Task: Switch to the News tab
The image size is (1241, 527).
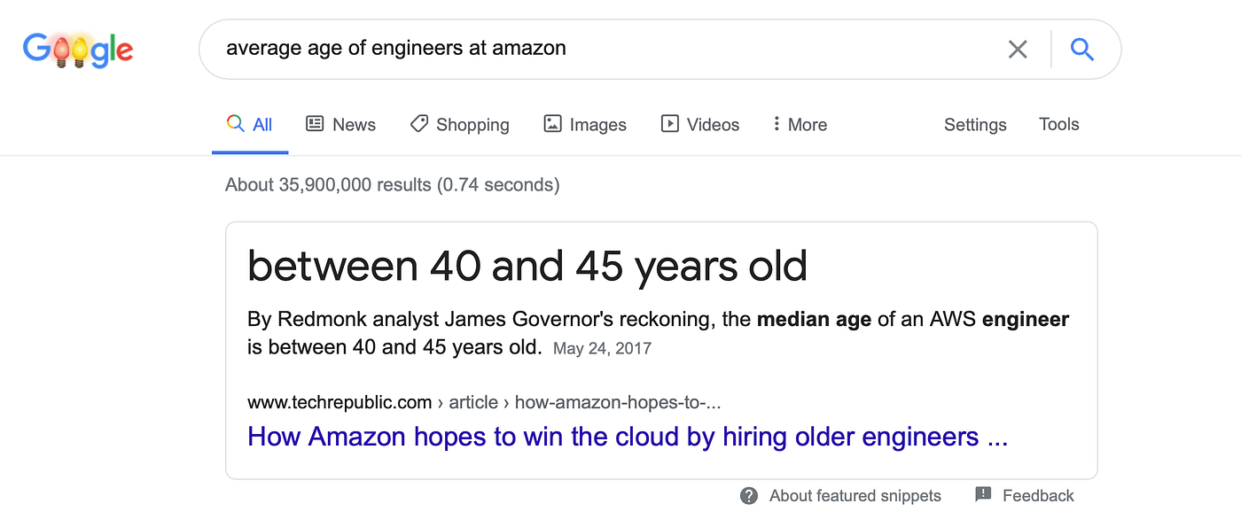Action: pos(341,125)
